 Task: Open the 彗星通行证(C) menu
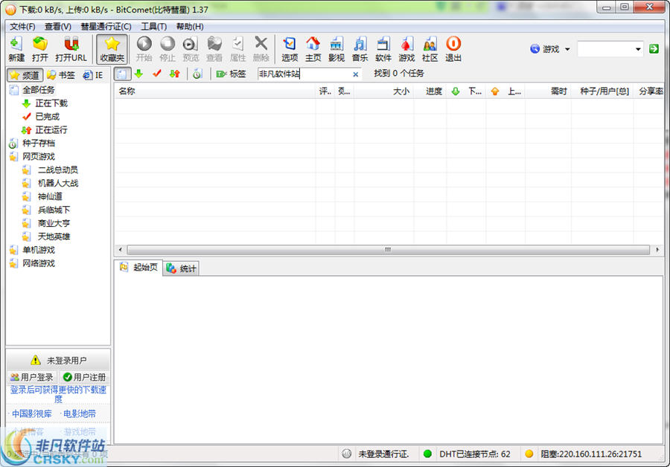coord(106,27)
